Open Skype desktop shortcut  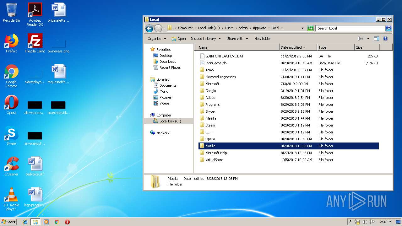(x=11, y=136)
